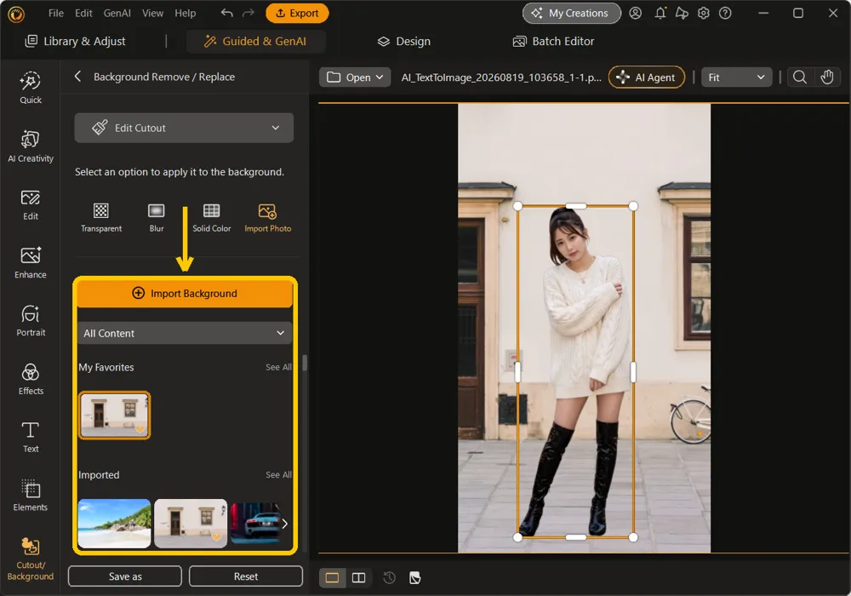Click the megaphone announcements icon
The width and height of the screenshot is (851, 596).
click(682, 13)
